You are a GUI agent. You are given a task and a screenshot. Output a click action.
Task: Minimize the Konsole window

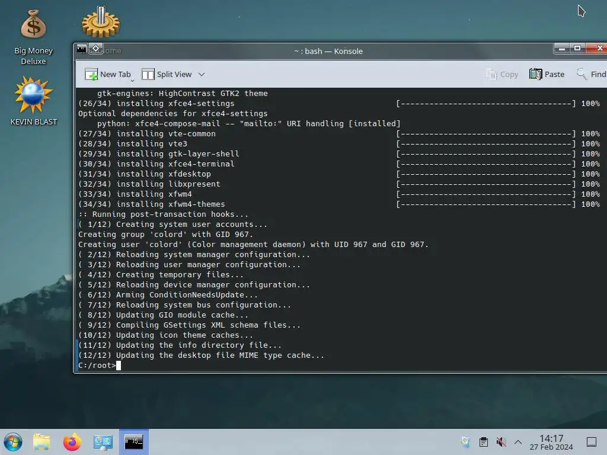[x=562, y=49]
